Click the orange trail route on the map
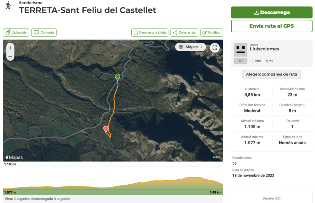This screenshot has width=315, height=203. [114, 101]
